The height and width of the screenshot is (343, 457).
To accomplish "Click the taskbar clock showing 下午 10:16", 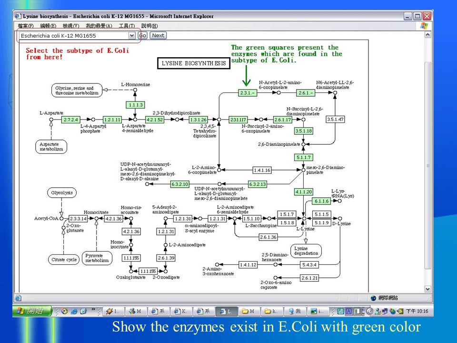I will coord(417,311).
